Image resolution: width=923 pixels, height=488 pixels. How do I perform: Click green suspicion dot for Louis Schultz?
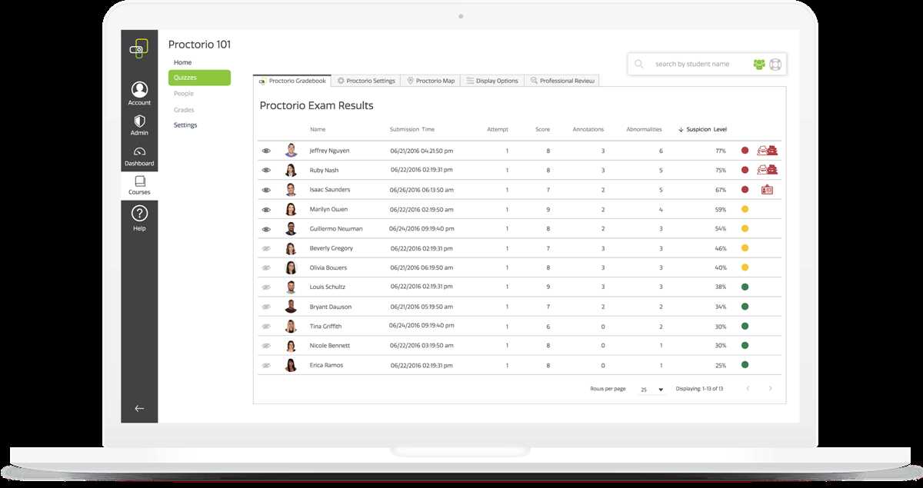tap(745, 287)
